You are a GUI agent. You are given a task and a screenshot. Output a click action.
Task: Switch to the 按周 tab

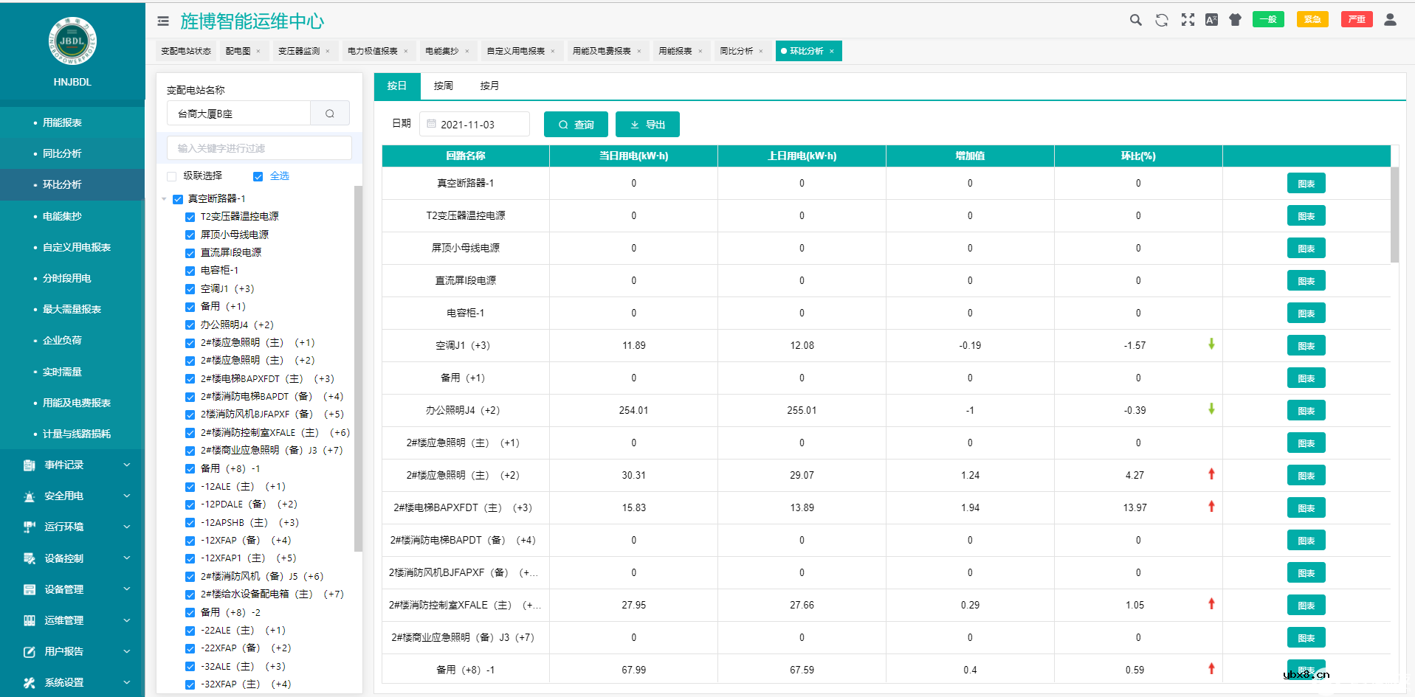coord(443,86)
